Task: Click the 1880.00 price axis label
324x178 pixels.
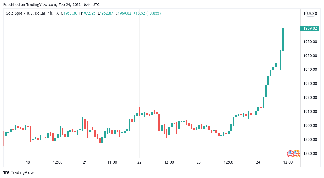Action: [x=310, y=153]
